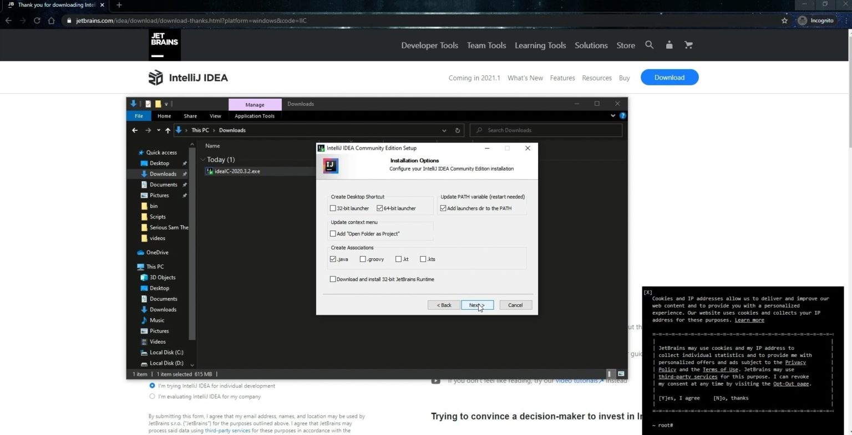Open the Explorer address bar history dropdown
This screenshot has width=852, height=435.
point(444,130)
